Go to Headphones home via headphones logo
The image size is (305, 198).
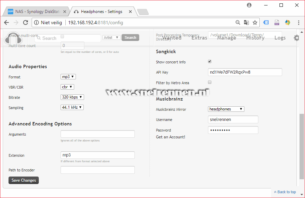click(13, 39)
